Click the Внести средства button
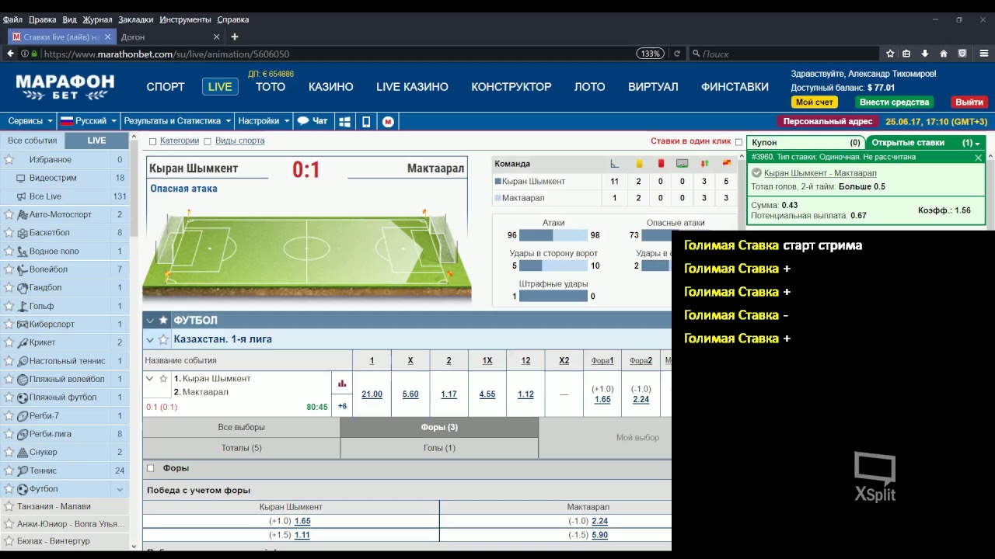Image resolution: width=995 pixels, height=559 pixels. coord(894,102)
